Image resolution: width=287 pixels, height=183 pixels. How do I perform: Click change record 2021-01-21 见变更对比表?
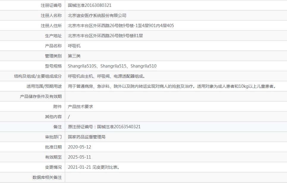[x=94, y=167]
